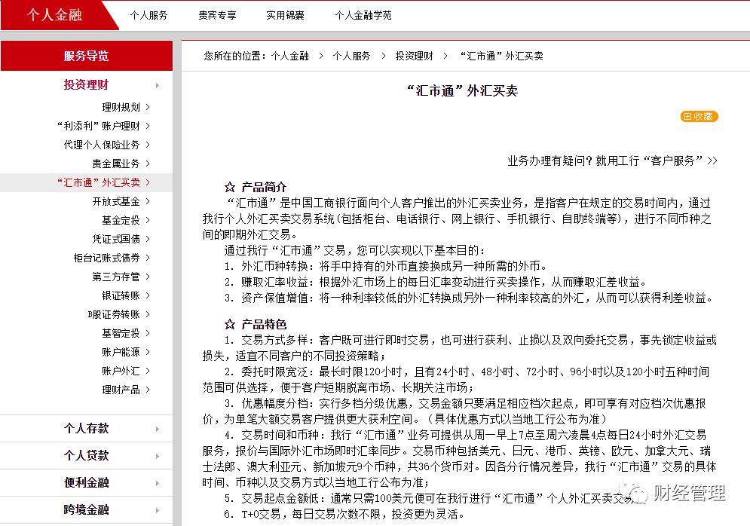Viewport: 750px width, 526px height.
Task: Select the 个人存款 sidebar section
Action: point(87,429)
